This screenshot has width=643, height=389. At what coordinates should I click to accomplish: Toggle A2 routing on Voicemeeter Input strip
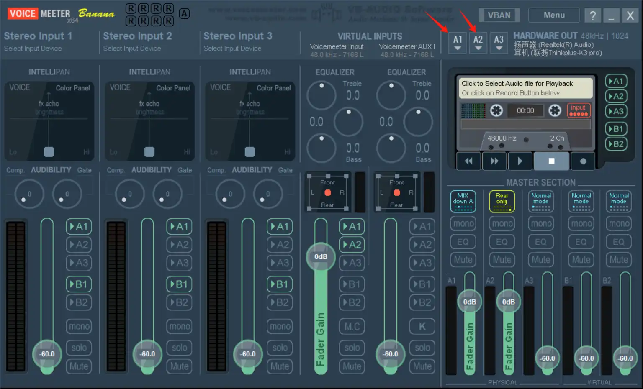click(352, 245)
